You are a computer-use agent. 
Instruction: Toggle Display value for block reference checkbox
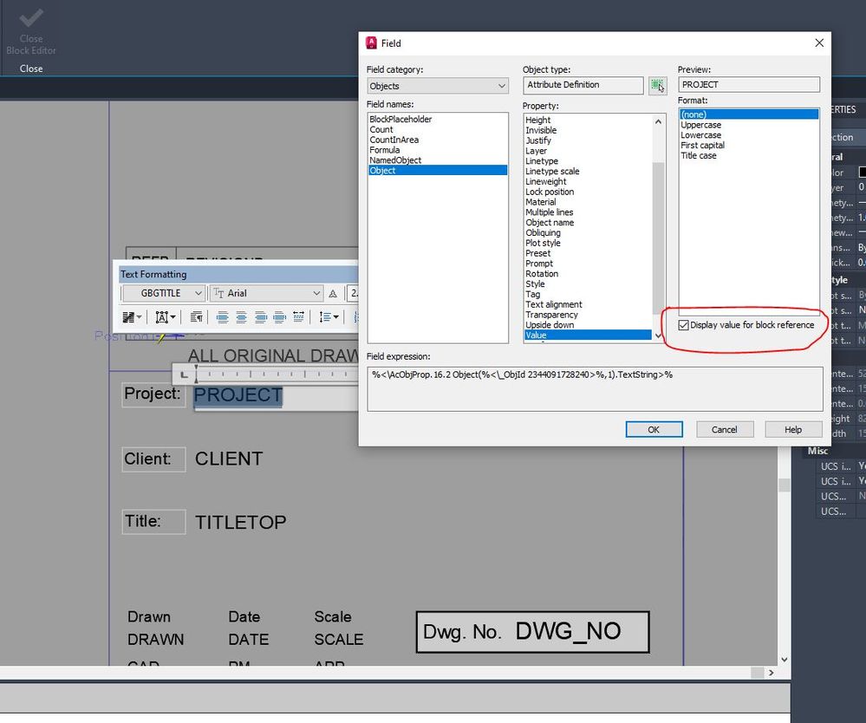pos(684,325)
